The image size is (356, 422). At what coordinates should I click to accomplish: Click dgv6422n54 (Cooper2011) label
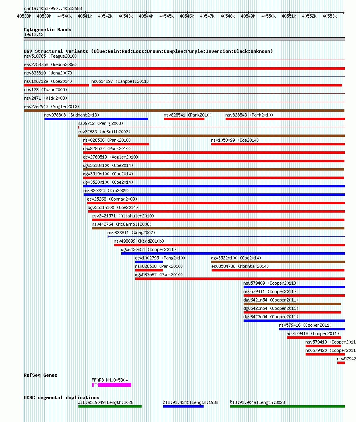[x=271, y=308]
